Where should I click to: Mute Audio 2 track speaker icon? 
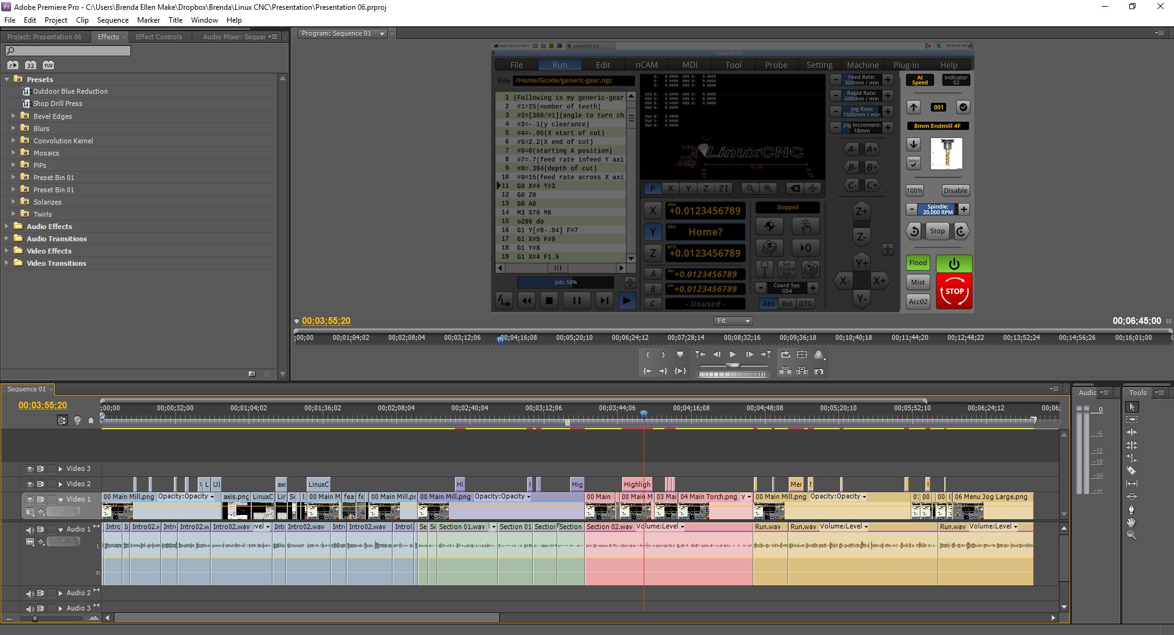click(30, 593)
